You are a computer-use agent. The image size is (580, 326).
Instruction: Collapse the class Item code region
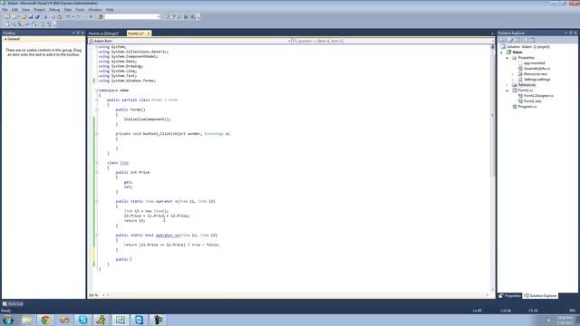(x=97, y=163)
